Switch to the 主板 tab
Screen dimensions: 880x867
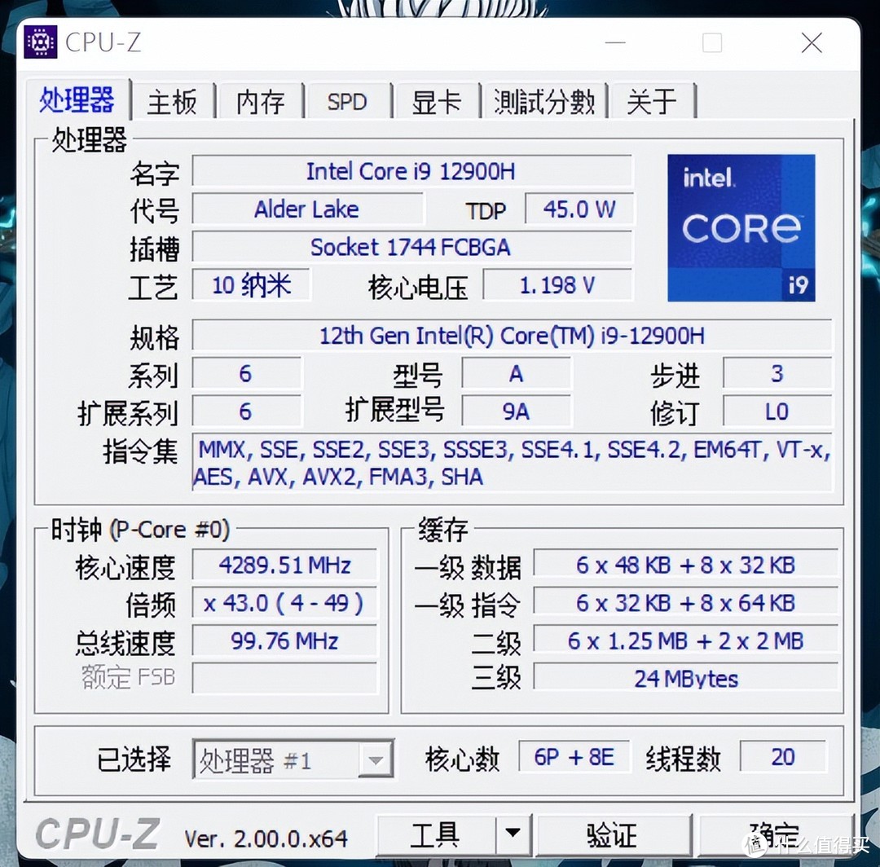point(172,102)
